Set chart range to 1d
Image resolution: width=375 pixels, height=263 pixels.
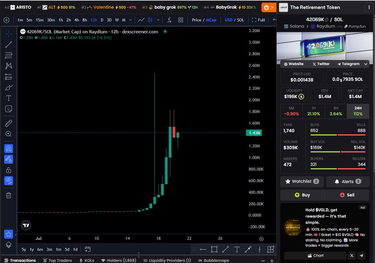pos(75,249)
